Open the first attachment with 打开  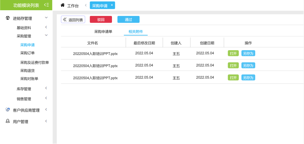233,53
